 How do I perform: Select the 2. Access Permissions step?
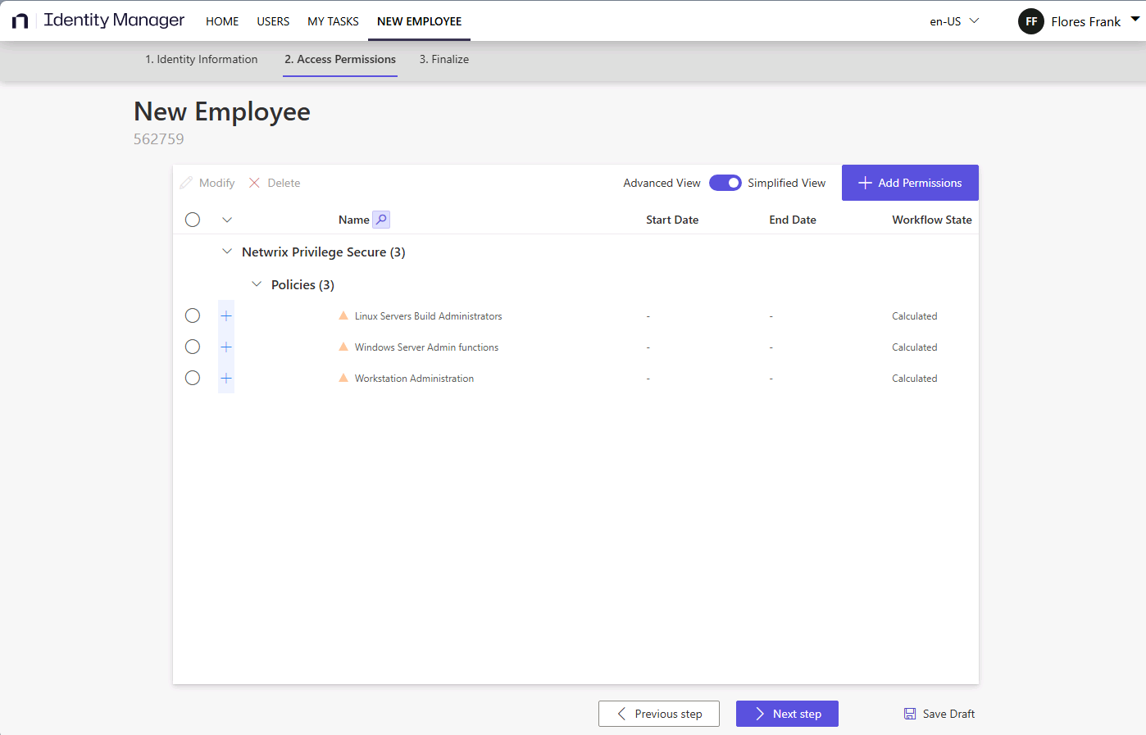click(x=340, y=60)
